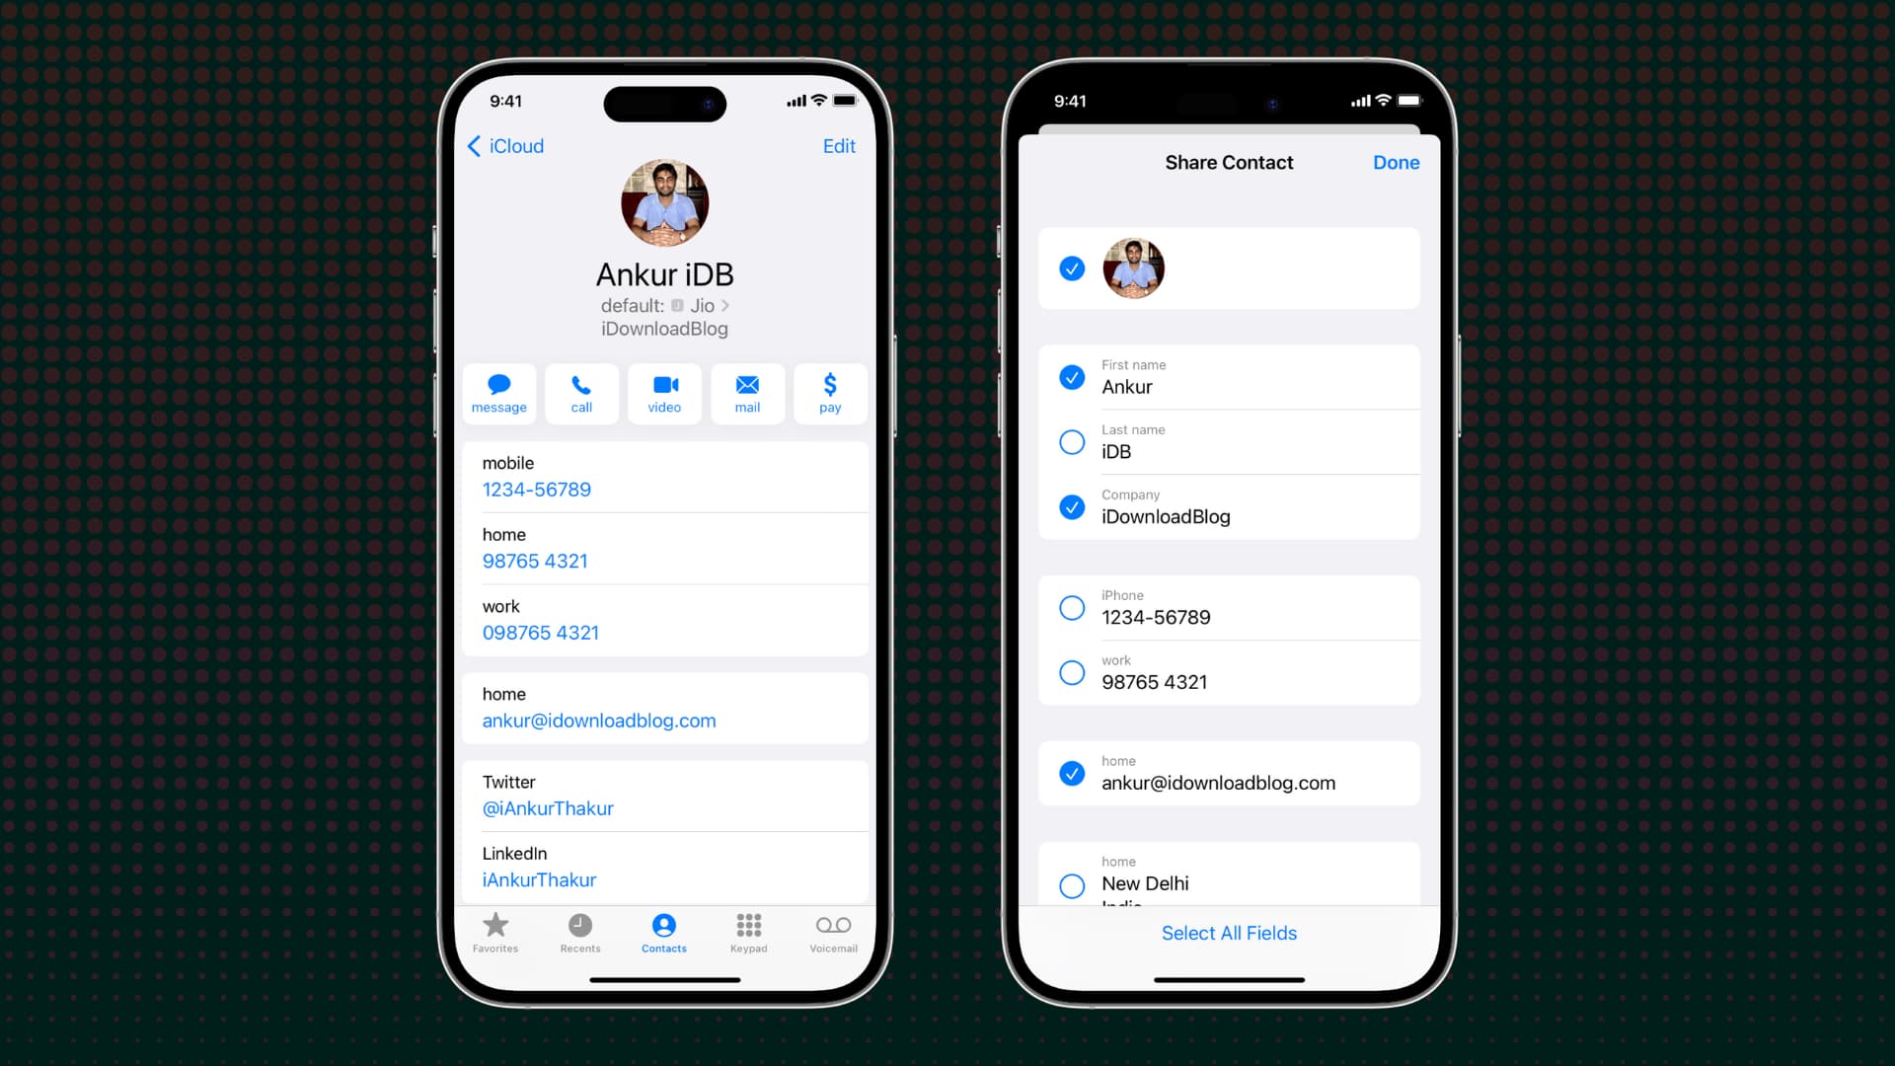Tap the video call icon
The width and height of the screenshot is (1895, 1066).
point(664,392)
